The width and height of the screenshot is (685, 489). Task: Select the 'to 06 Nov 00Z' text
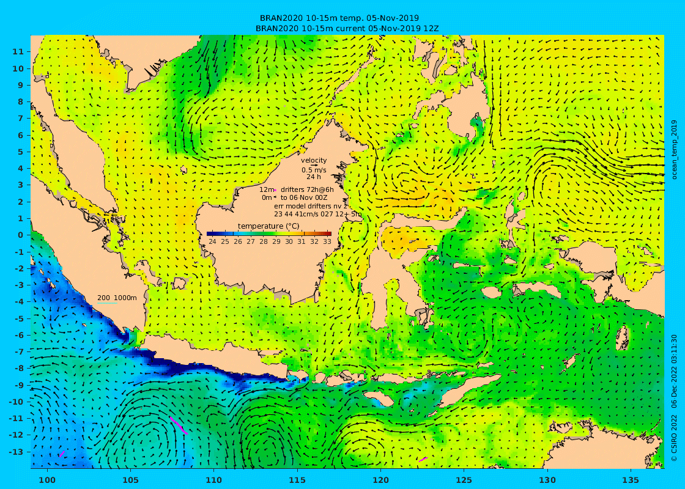(x=304, y=197)
